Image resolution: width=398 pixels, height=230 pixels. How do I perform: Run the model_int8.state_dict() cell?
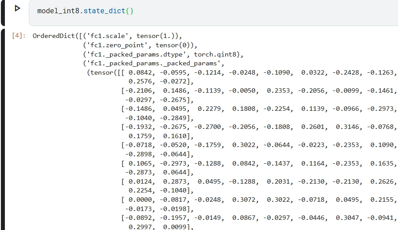(x=17, y=8)
